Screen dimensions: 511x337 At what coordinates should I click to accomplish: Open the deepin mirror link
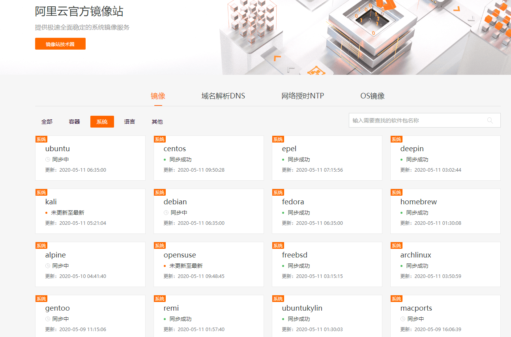point(412,149)
